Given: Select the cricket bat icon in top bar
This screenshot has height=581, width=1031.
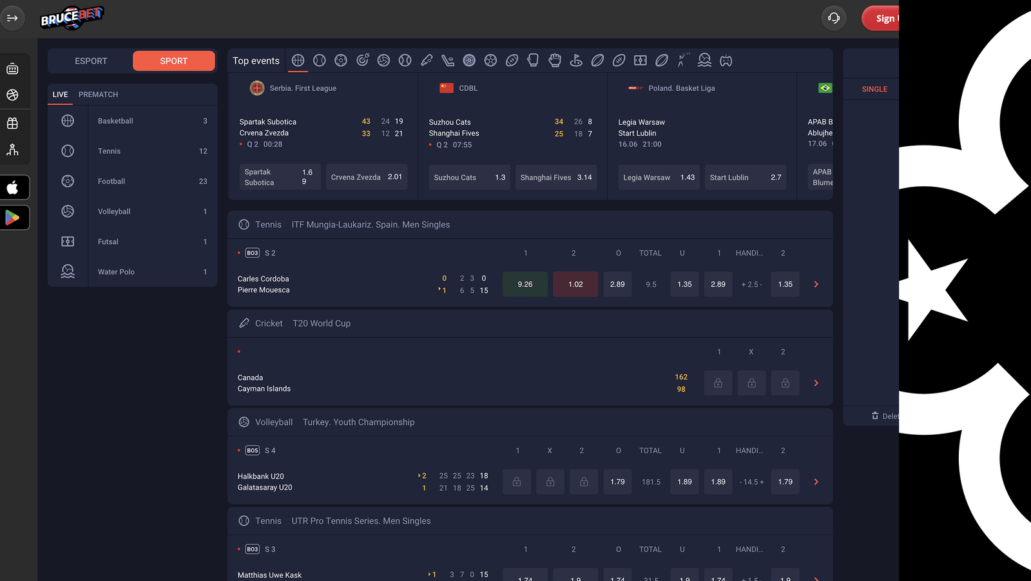Looking at the screenshot, I should [x=427, y=61].
